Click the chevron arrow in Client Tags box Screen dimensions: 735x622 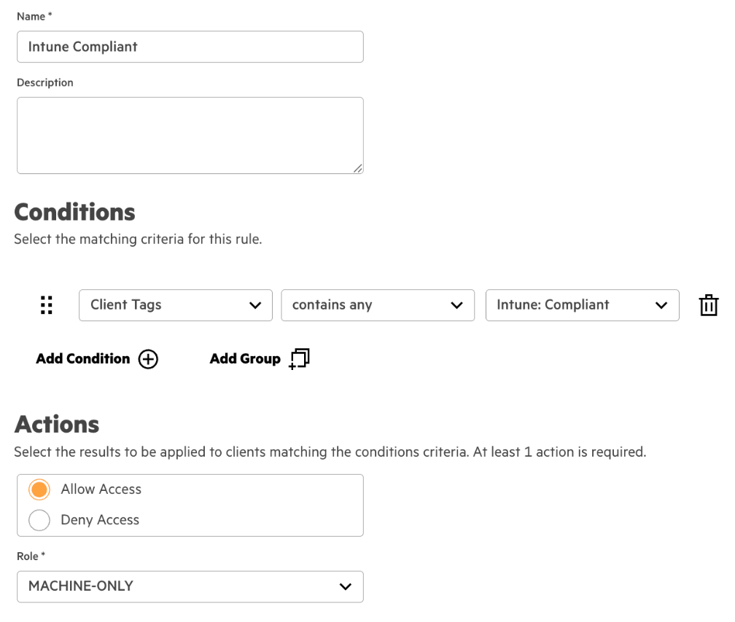255,305
